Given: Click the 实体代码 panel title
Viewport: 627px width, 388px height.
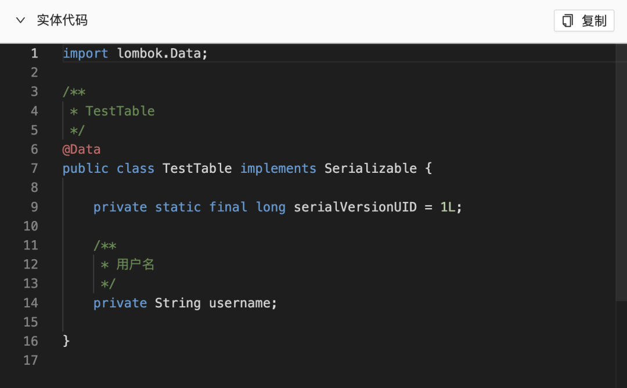Looking at the screenshot, I should [62, 20].
